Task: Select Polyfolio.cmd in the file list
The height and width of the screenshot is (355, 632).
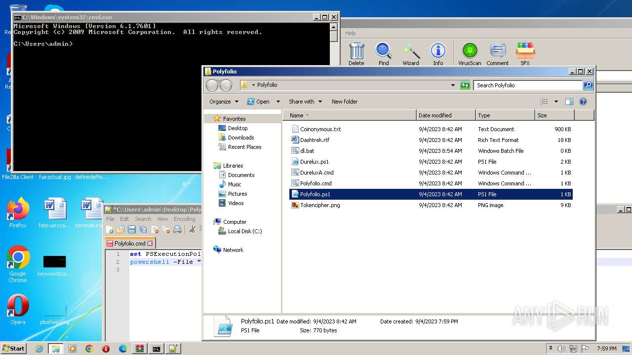Action: coord(431,183)
